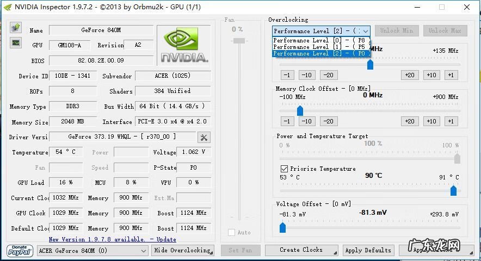Collapse the Performance Level dropdown
The image size is (481, 261).
click(x=365, y=31)
